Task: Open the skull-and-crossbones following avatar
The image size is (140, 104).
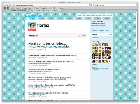Action: (x=94, y=58)
